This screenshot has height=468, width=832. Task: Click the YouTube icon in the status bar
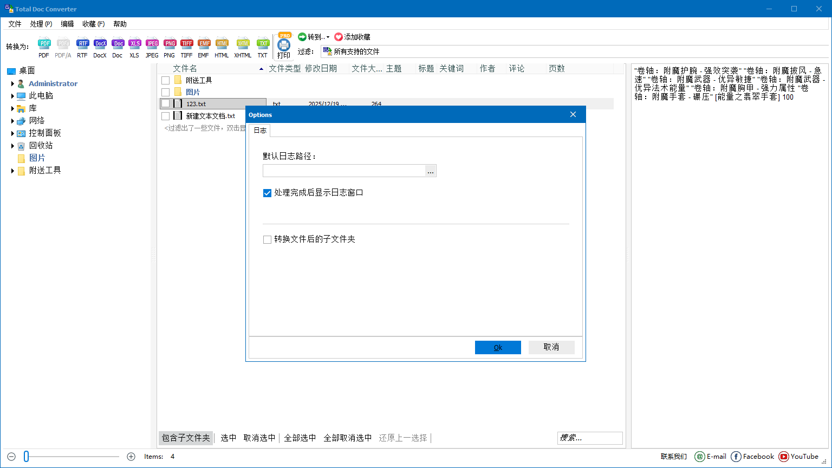(783, 457)
